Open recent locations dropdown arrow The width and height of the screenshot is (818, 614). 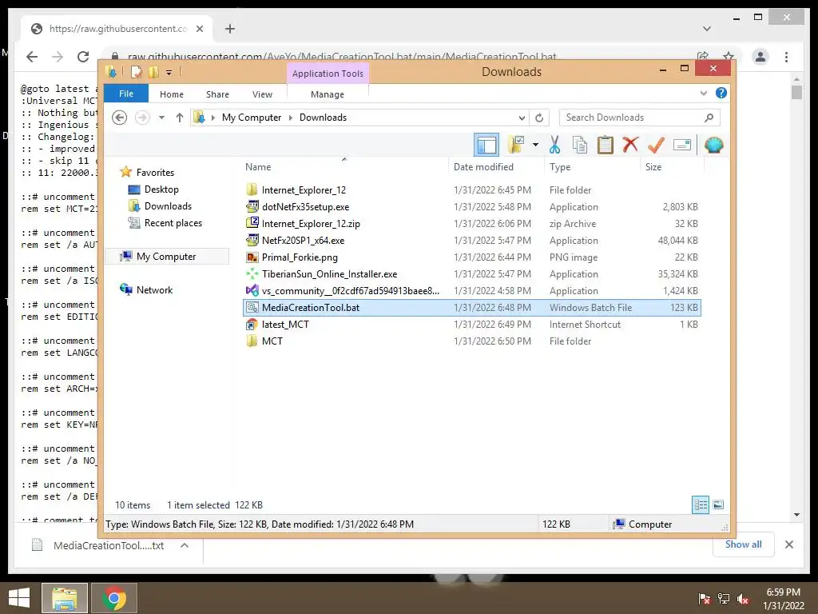[161, 118]
